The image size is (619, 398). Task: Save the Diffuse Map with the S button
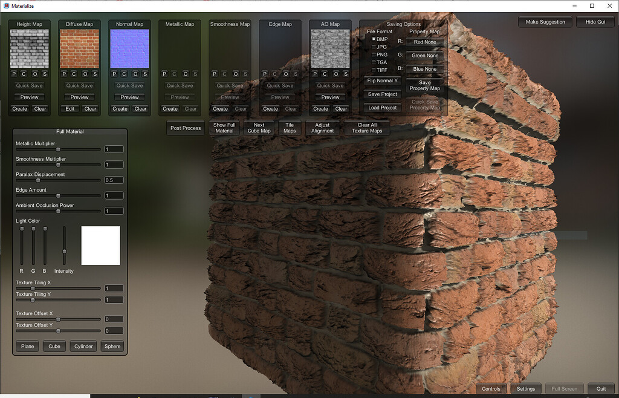[95, 74]
